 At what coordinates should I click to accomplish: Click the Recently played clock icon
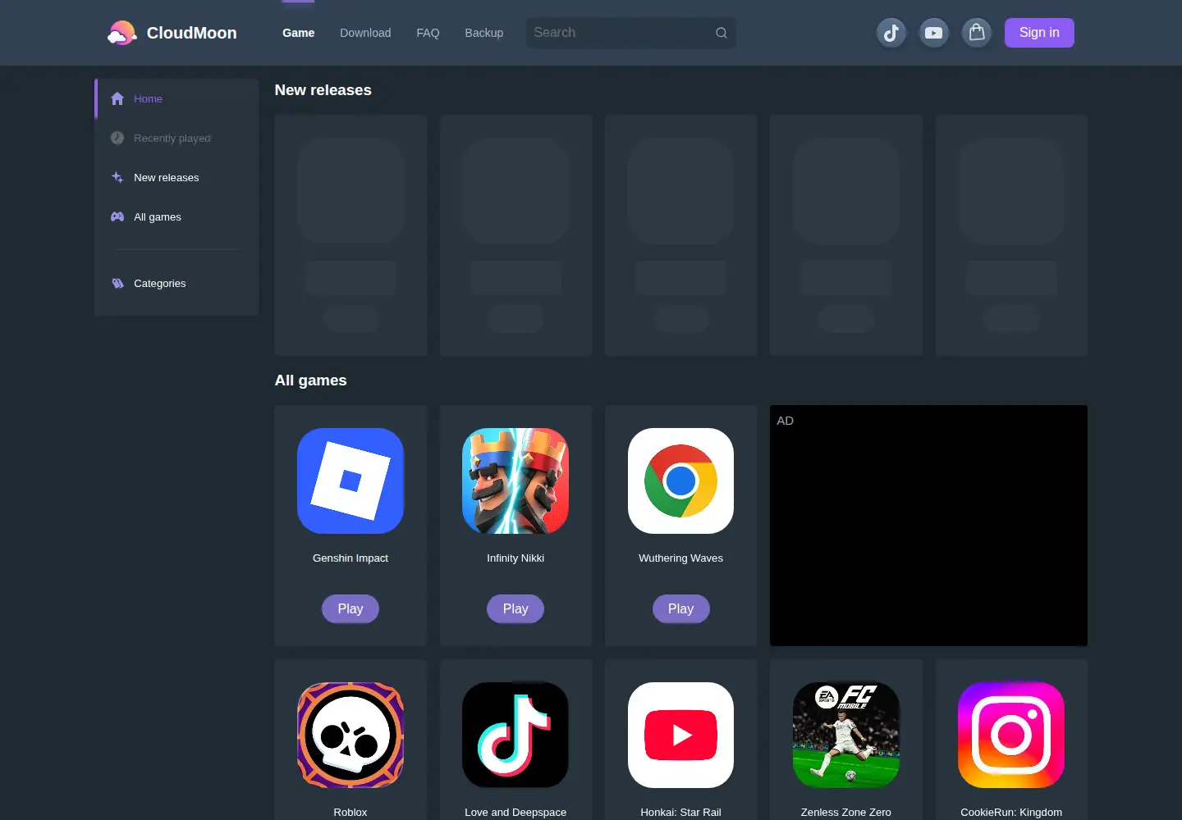[117, 138]
